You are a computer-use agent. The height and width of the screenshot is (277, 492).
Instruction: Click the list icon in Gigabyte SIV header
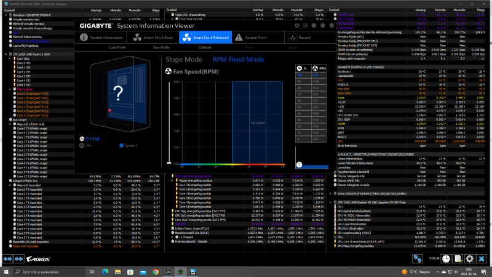click(305, 25)
